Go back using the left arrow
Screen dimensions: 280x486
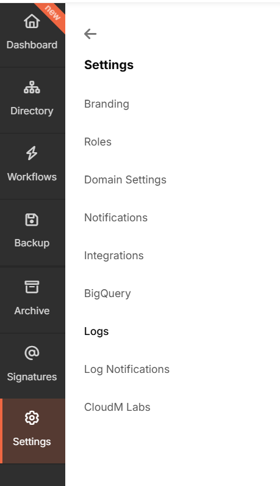coord(90,34)
